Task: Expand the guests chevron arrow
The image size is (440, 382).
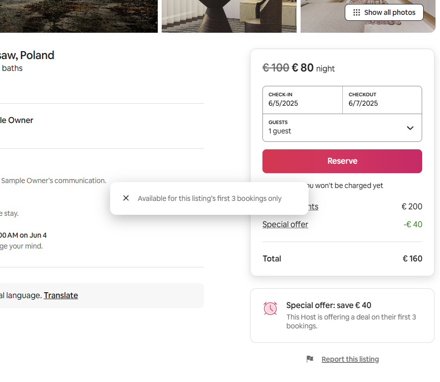Action: 410,128
